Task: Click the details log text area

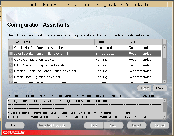Action: (x=85, y=109)
